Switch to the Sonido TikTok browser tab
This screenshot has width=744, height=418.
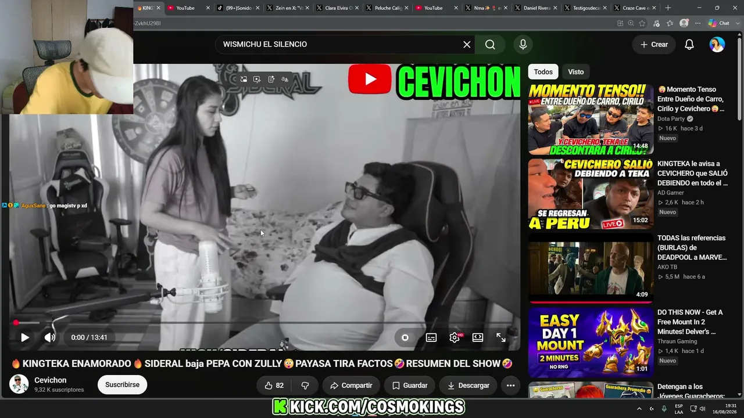tap(238, 8)
